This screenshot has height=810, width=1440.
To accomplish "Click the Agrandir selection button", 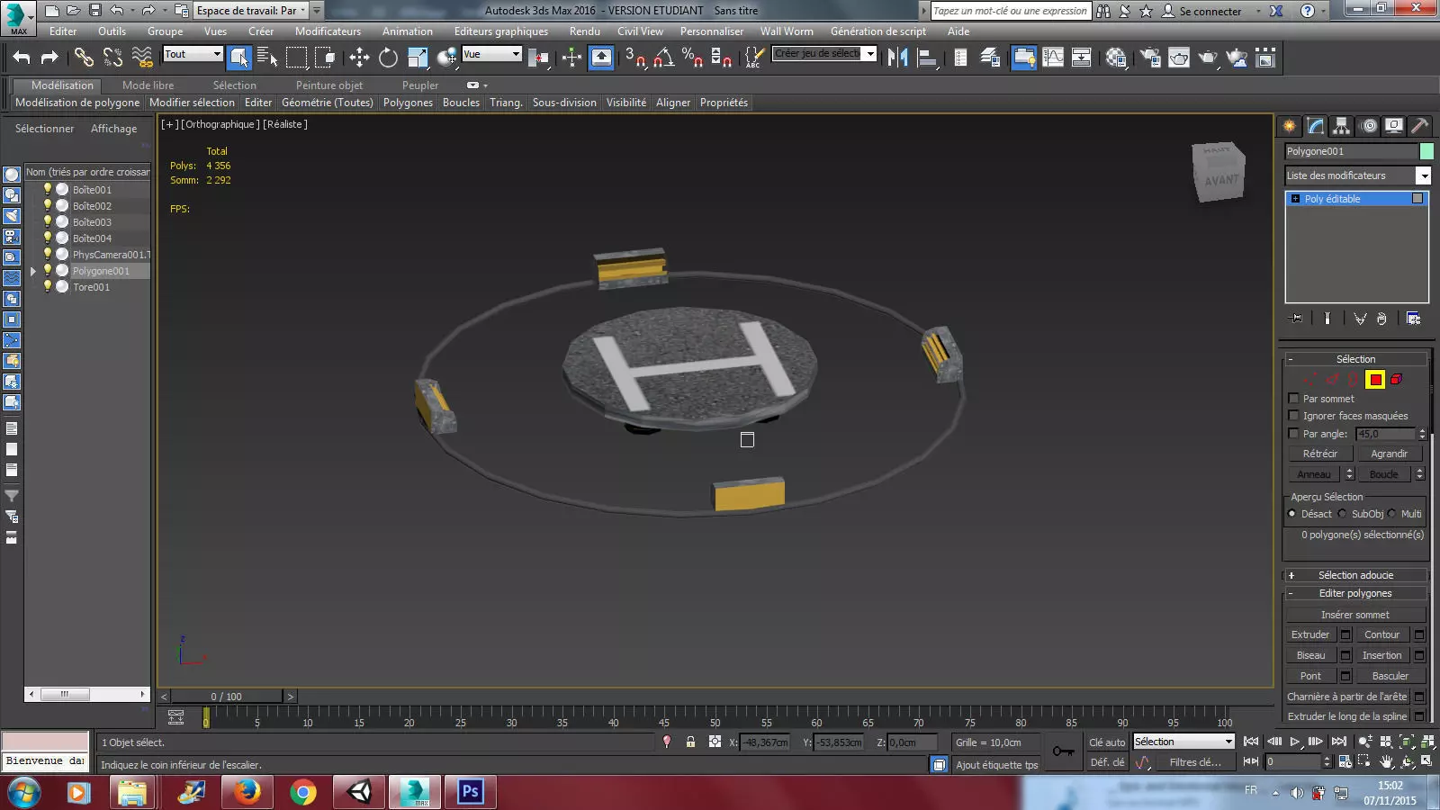I will (x=1389, y=454).
